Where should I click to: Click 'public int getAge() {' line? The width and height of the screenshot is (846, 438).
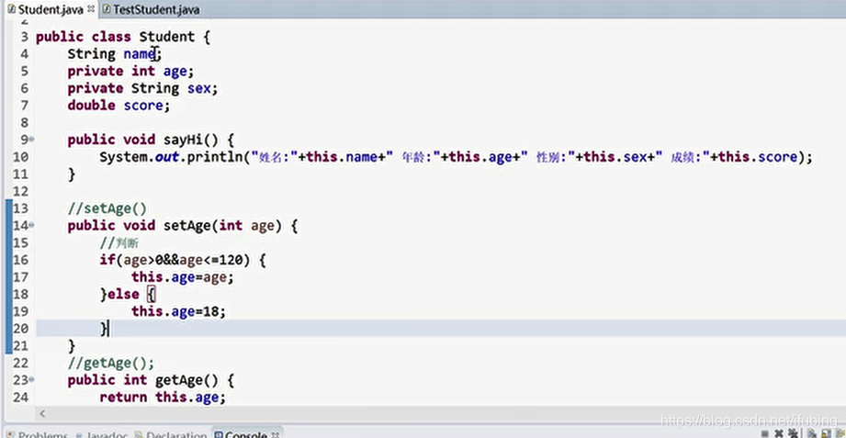(x=151, y=380)
